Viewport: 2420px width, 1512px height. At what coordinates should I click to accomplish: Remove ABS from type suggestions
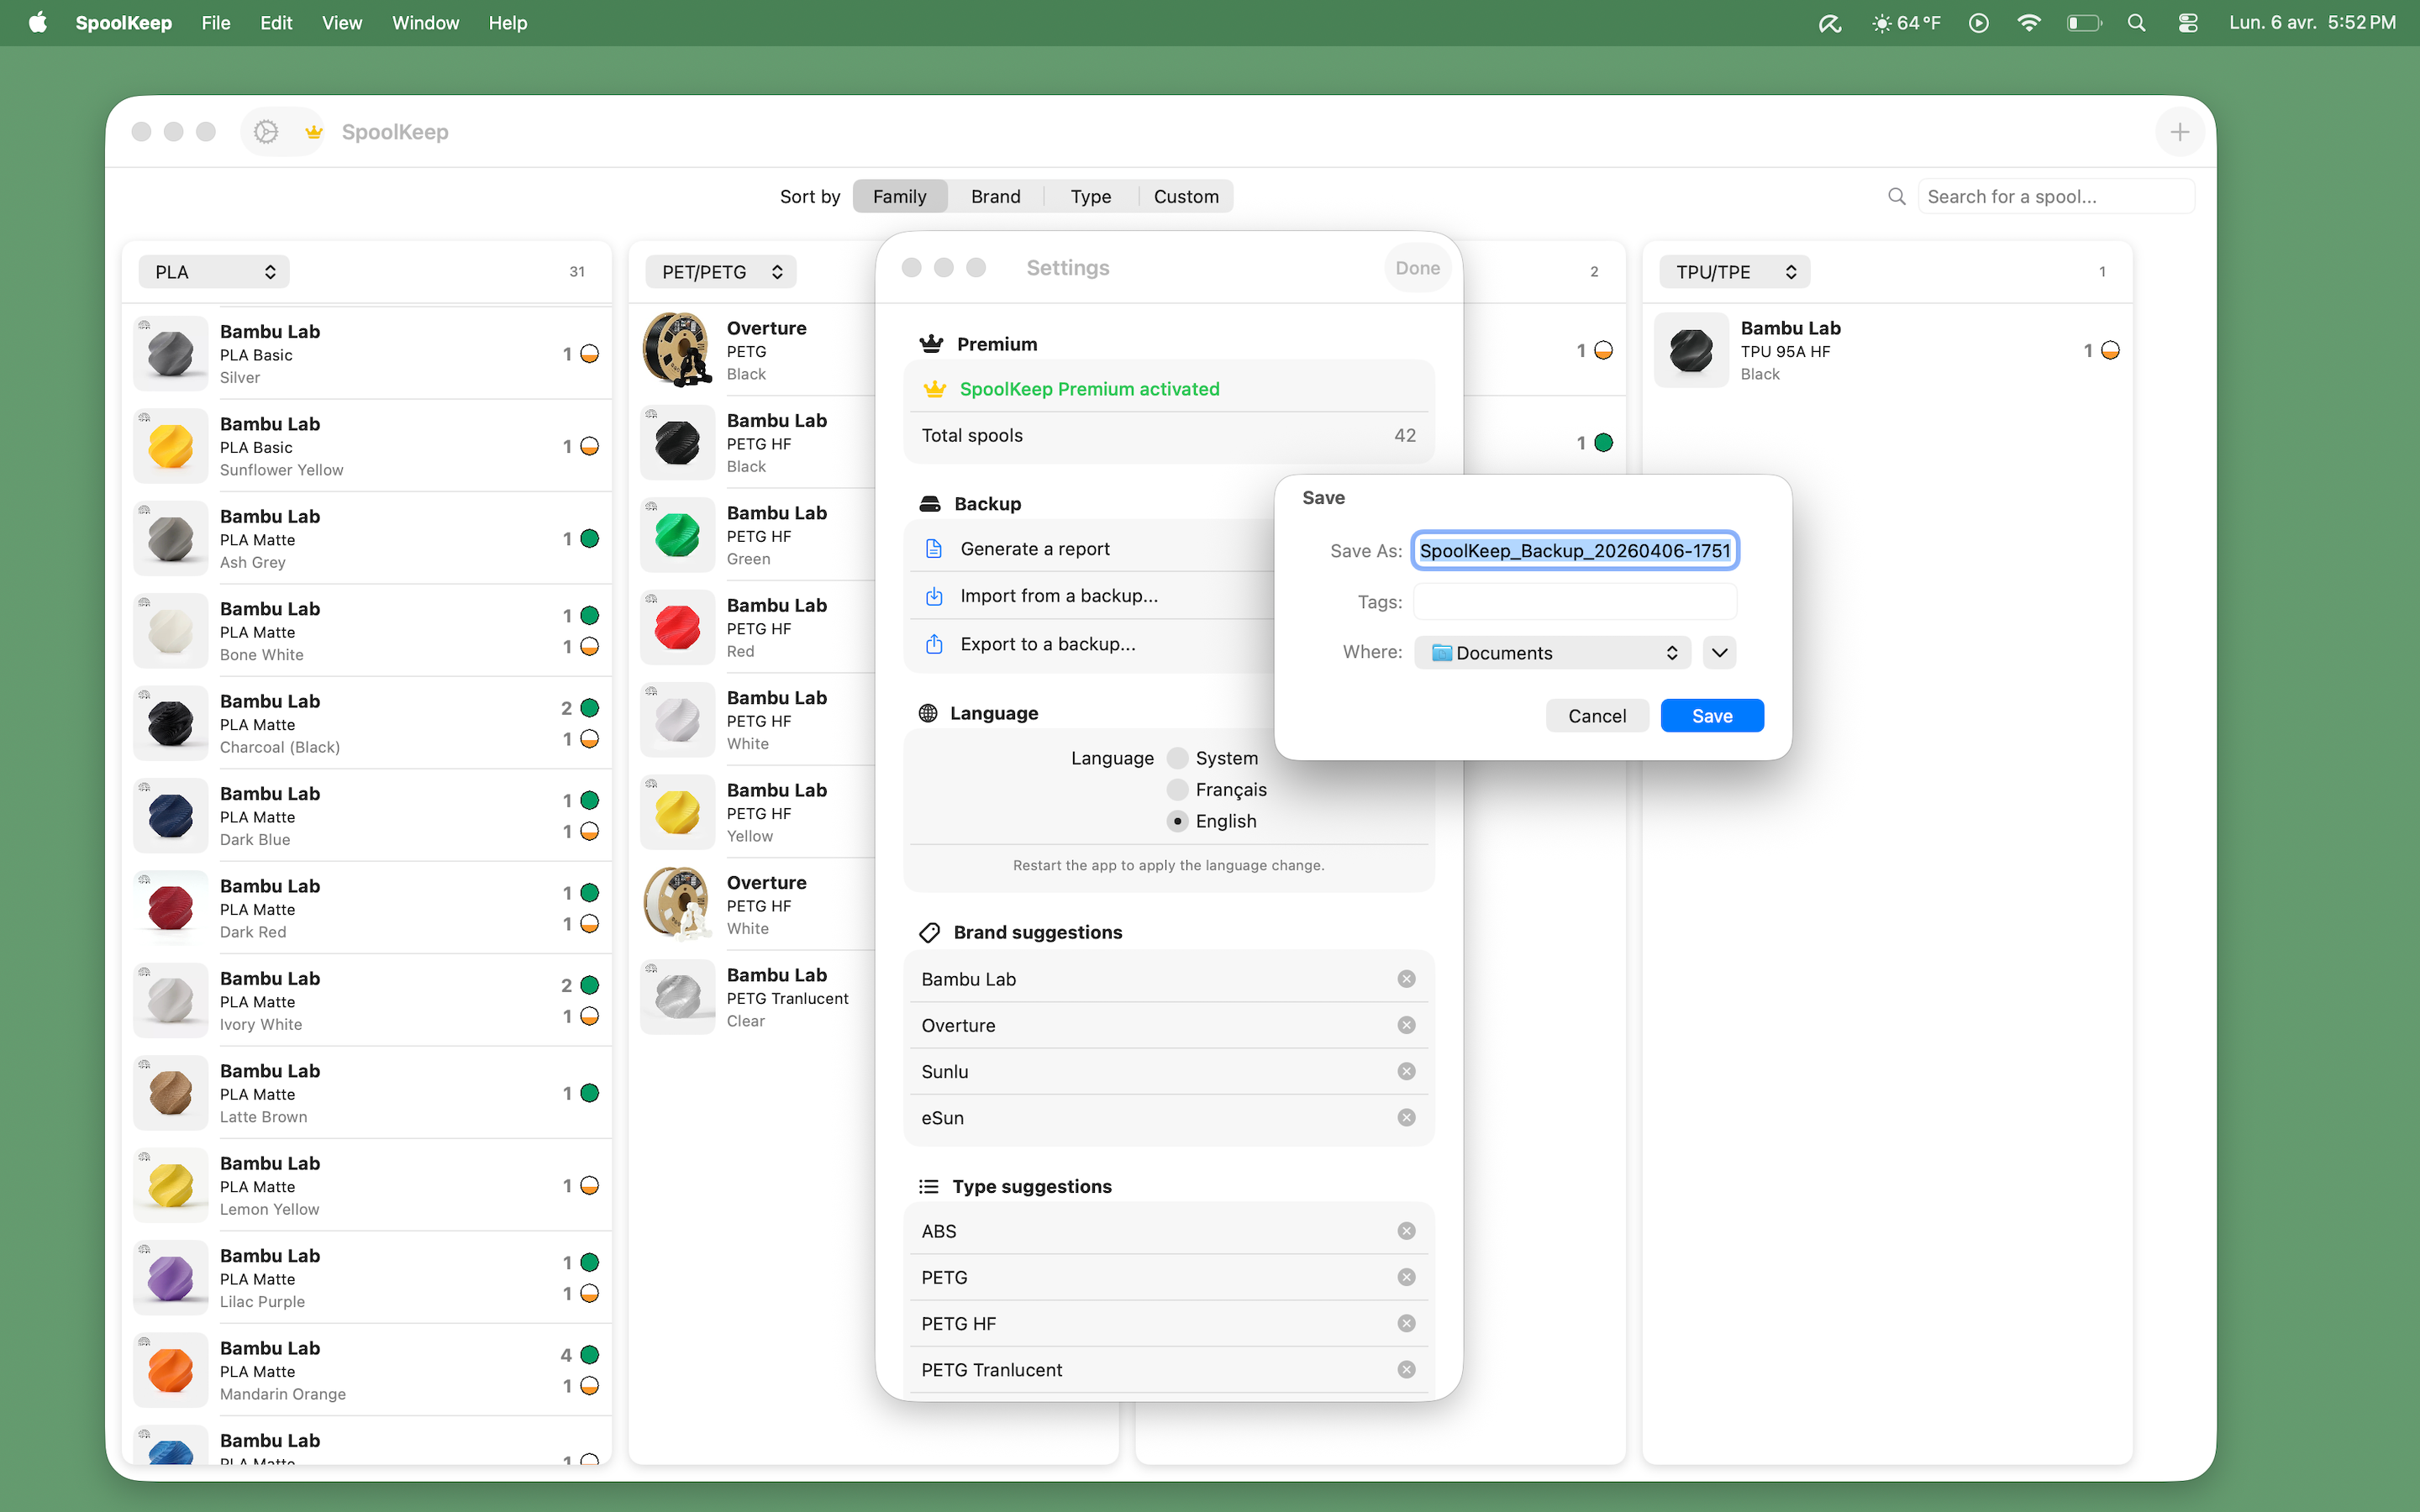click(1407, 1231)
